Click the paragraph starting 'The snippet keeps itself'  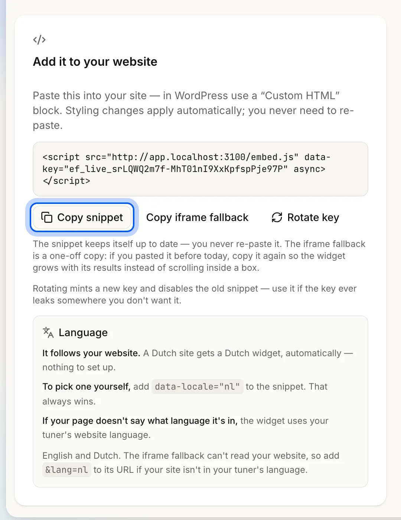[x=199, y=256]
